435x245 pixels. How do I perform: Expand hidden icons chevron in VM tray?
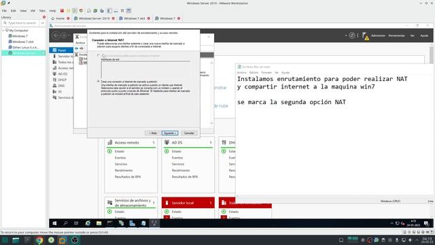391,223
